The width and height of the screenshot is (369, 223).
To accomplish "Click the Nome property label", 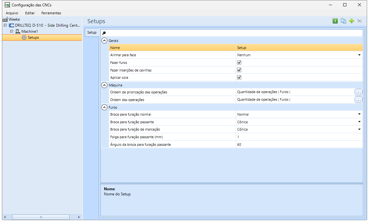I will click(x=115, y=48).
